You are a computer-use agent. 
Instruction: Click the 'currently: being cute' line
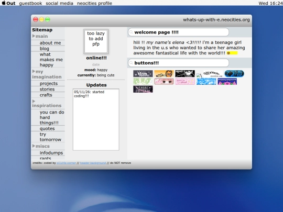pyautogui.click(x=96, y=75)
